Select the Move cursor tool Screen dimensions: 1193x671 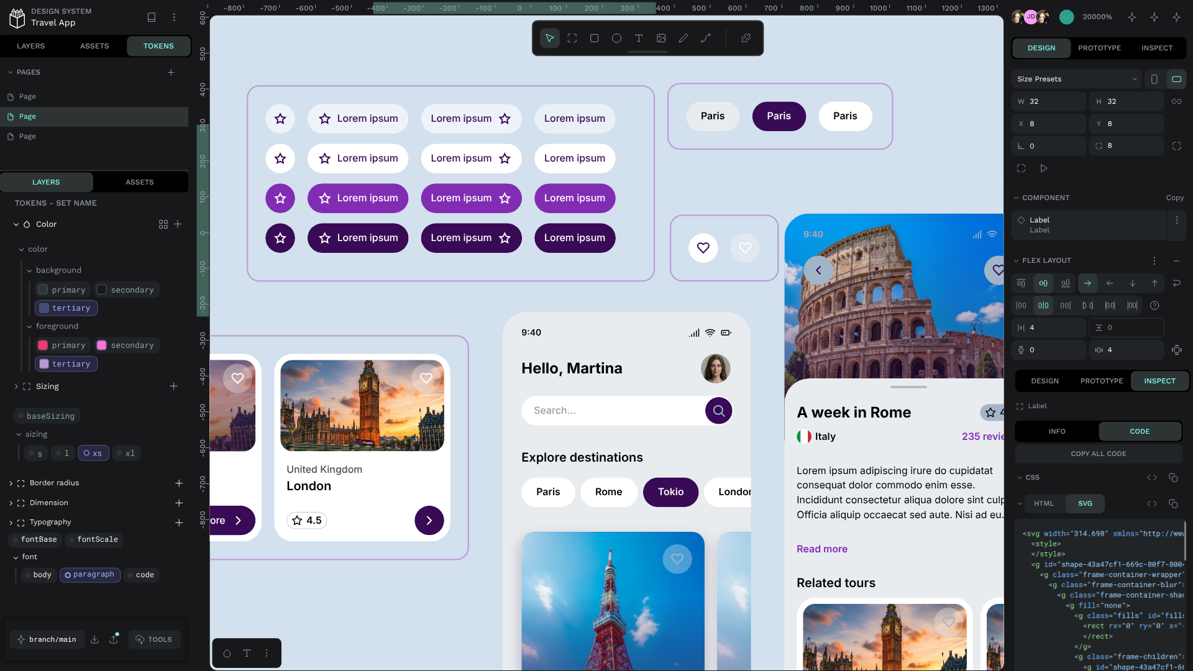click(x=550, y=39)
